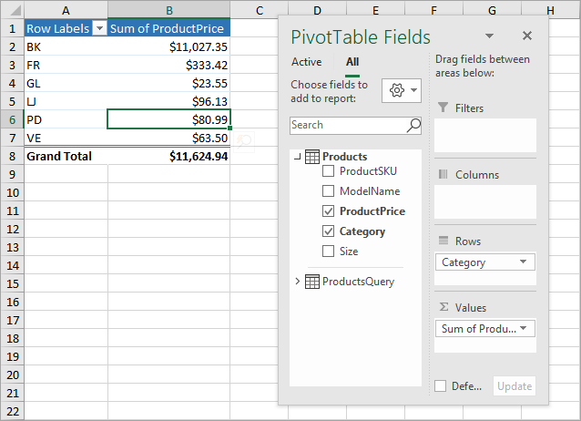This screenshot has height=421, width=581.
Task: Collapse the Products table node
Action: click(x=297, y=157)
